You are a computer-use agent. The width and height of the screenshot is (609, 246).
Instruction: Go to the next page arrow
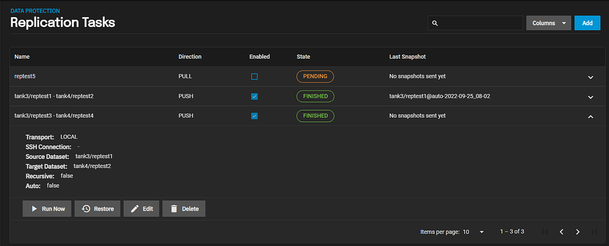[578, 232]
